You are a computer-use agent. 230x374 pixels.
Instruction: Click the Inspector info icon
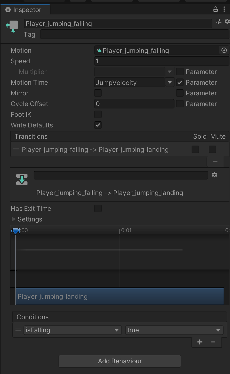pos(8,10)
